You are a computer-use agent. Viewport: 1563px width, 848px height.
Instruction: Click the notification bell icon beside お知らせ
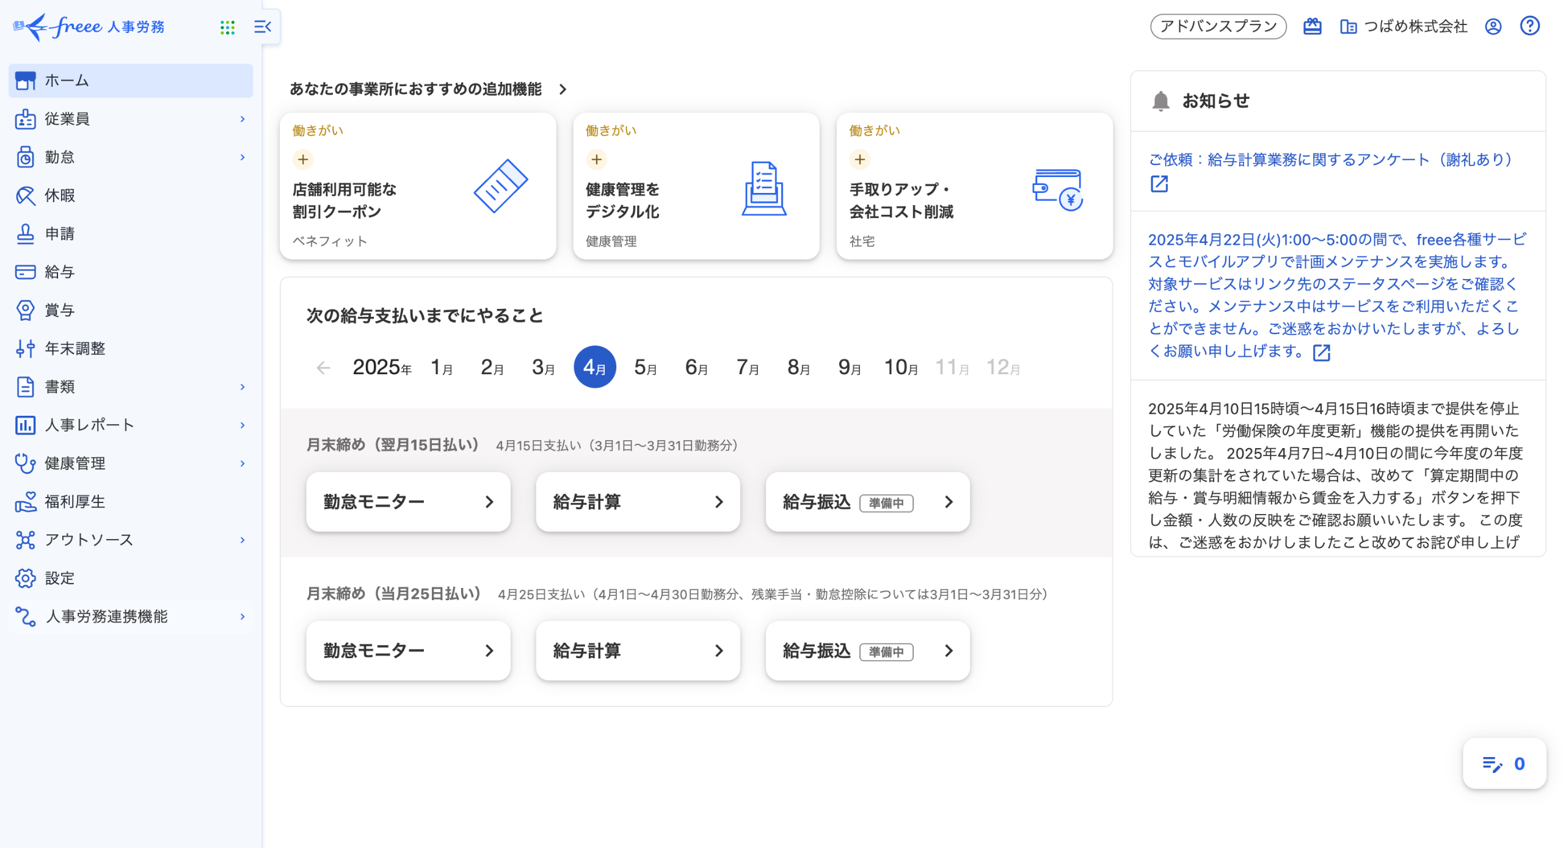(x=1160, y=101)
